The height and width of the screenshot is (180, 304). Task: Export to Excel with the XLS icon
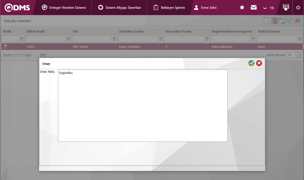[x=282, y=20]
